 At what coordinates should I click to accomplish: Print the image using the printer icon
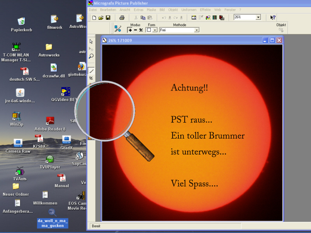[122, 17]
